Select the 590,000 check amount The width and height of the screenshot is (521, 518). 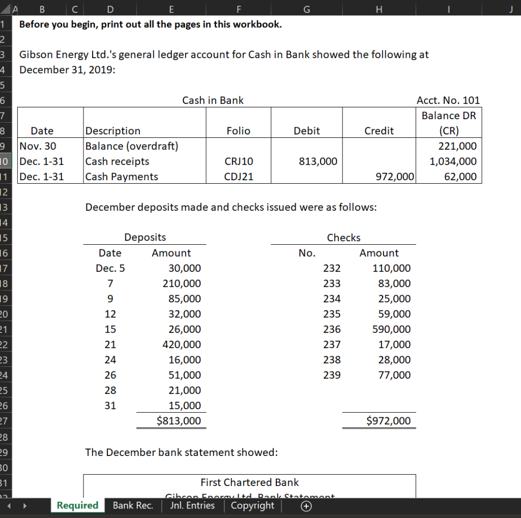pyautogui.click(x=379, y=329)
